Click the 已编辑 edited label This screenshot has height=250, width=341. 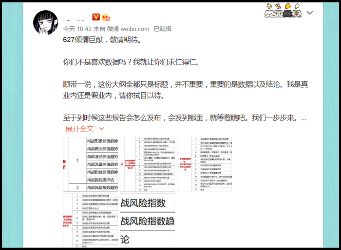162,29
